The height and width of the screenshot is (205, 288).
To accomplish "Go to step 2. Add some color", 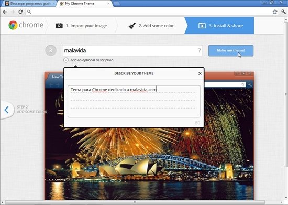I will point(151,26).
